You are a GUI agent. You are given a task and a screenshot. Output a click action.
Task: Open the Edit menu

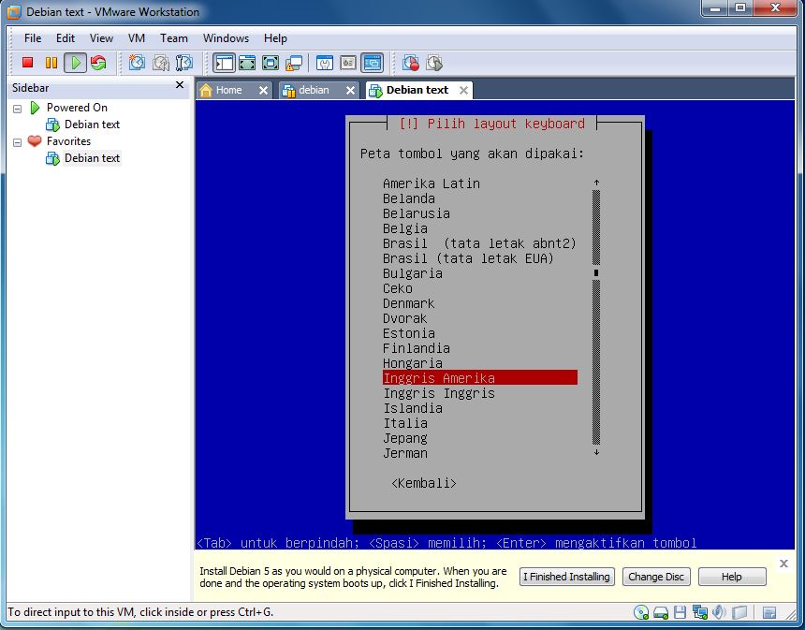point(66,38)
